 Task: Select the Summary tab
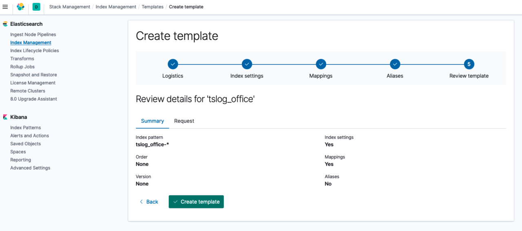(x=153, y=121)
